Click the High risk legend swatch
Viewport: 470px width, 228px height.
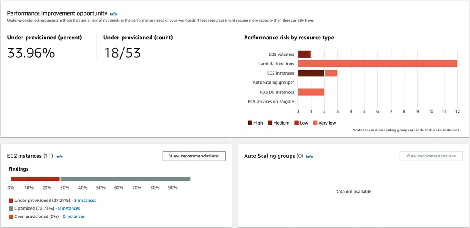[x=250, y=123]
